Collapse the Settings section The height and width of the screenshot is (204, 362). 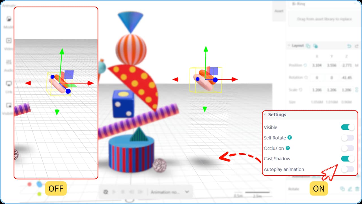(x=265, y=114)
